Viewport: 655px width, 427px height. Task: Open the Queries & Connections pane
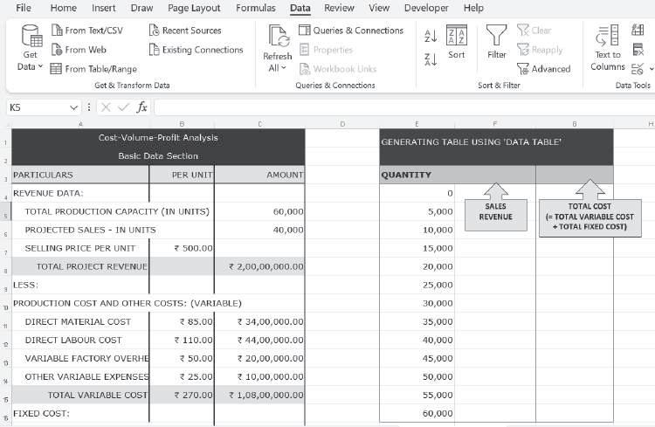351,30
